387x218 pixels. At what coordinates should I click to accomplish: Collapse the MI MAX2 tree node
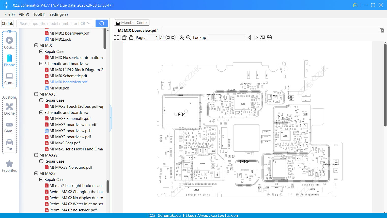tap(36, 174)
